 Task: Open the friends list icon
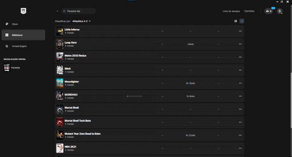point(268,11)
